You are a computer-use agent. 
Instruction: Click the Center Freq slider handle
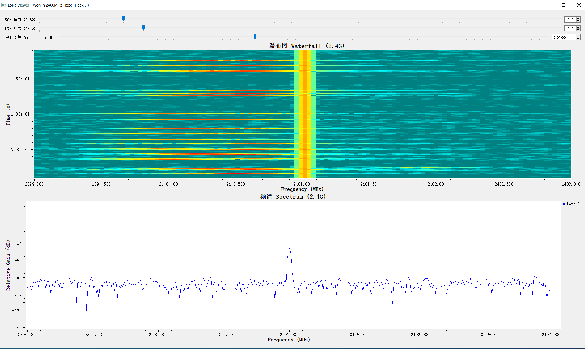[x=255, y=36]
